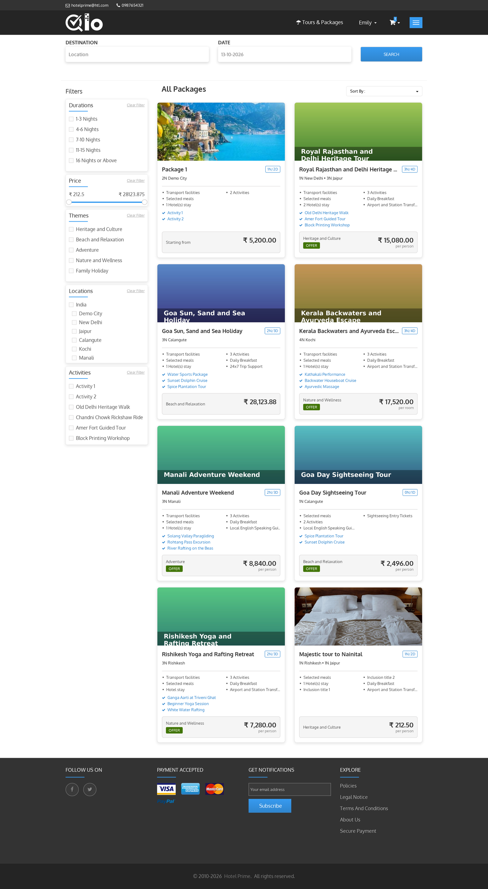Click the American Express payment logo
Image resolution: width=488 pixels, height=889 pixels.
(x=190, y=789)
